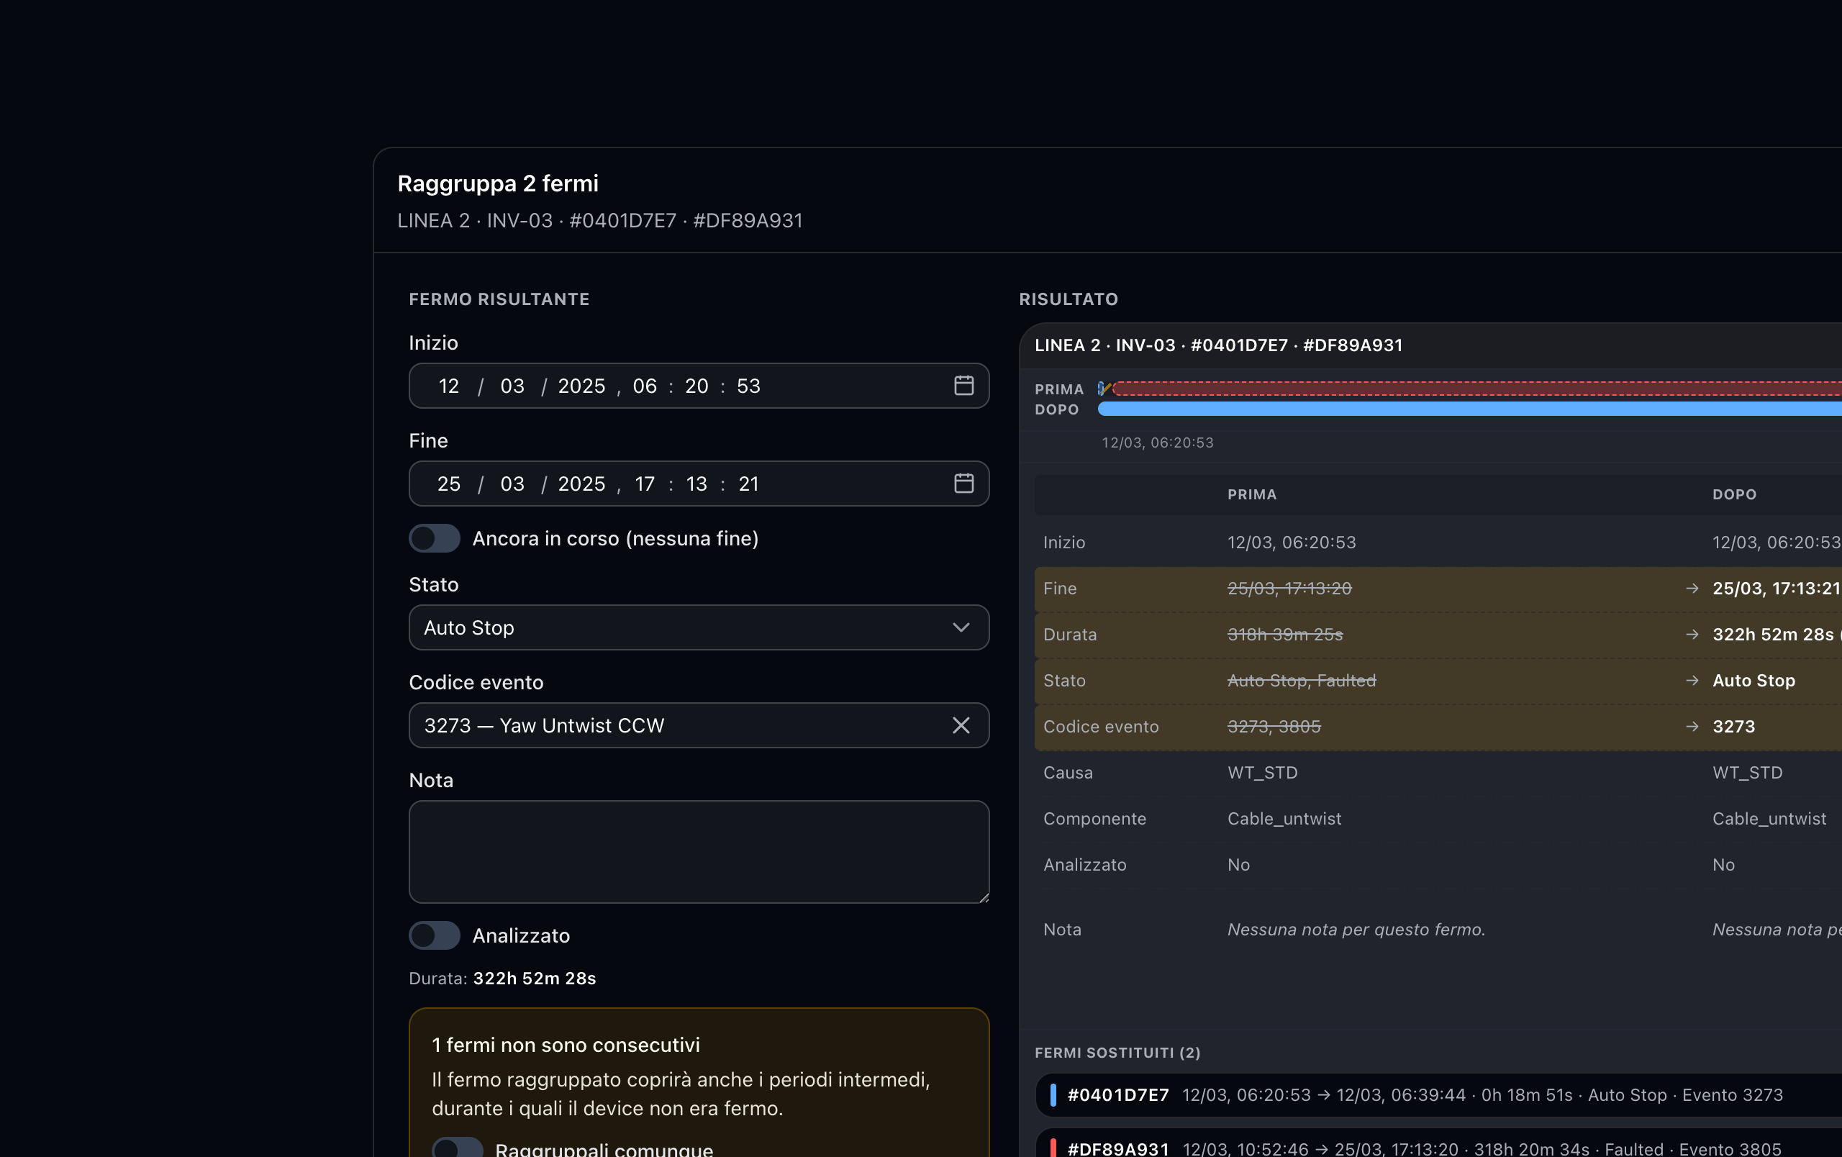This screenshot has height=1157, width=1842.
Task: Open calendar picker for Inizio field
Action: click(x=963, y=386)
